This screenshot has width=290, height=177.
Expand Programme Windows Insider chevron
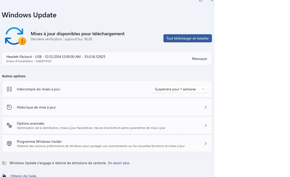[206, 144]
